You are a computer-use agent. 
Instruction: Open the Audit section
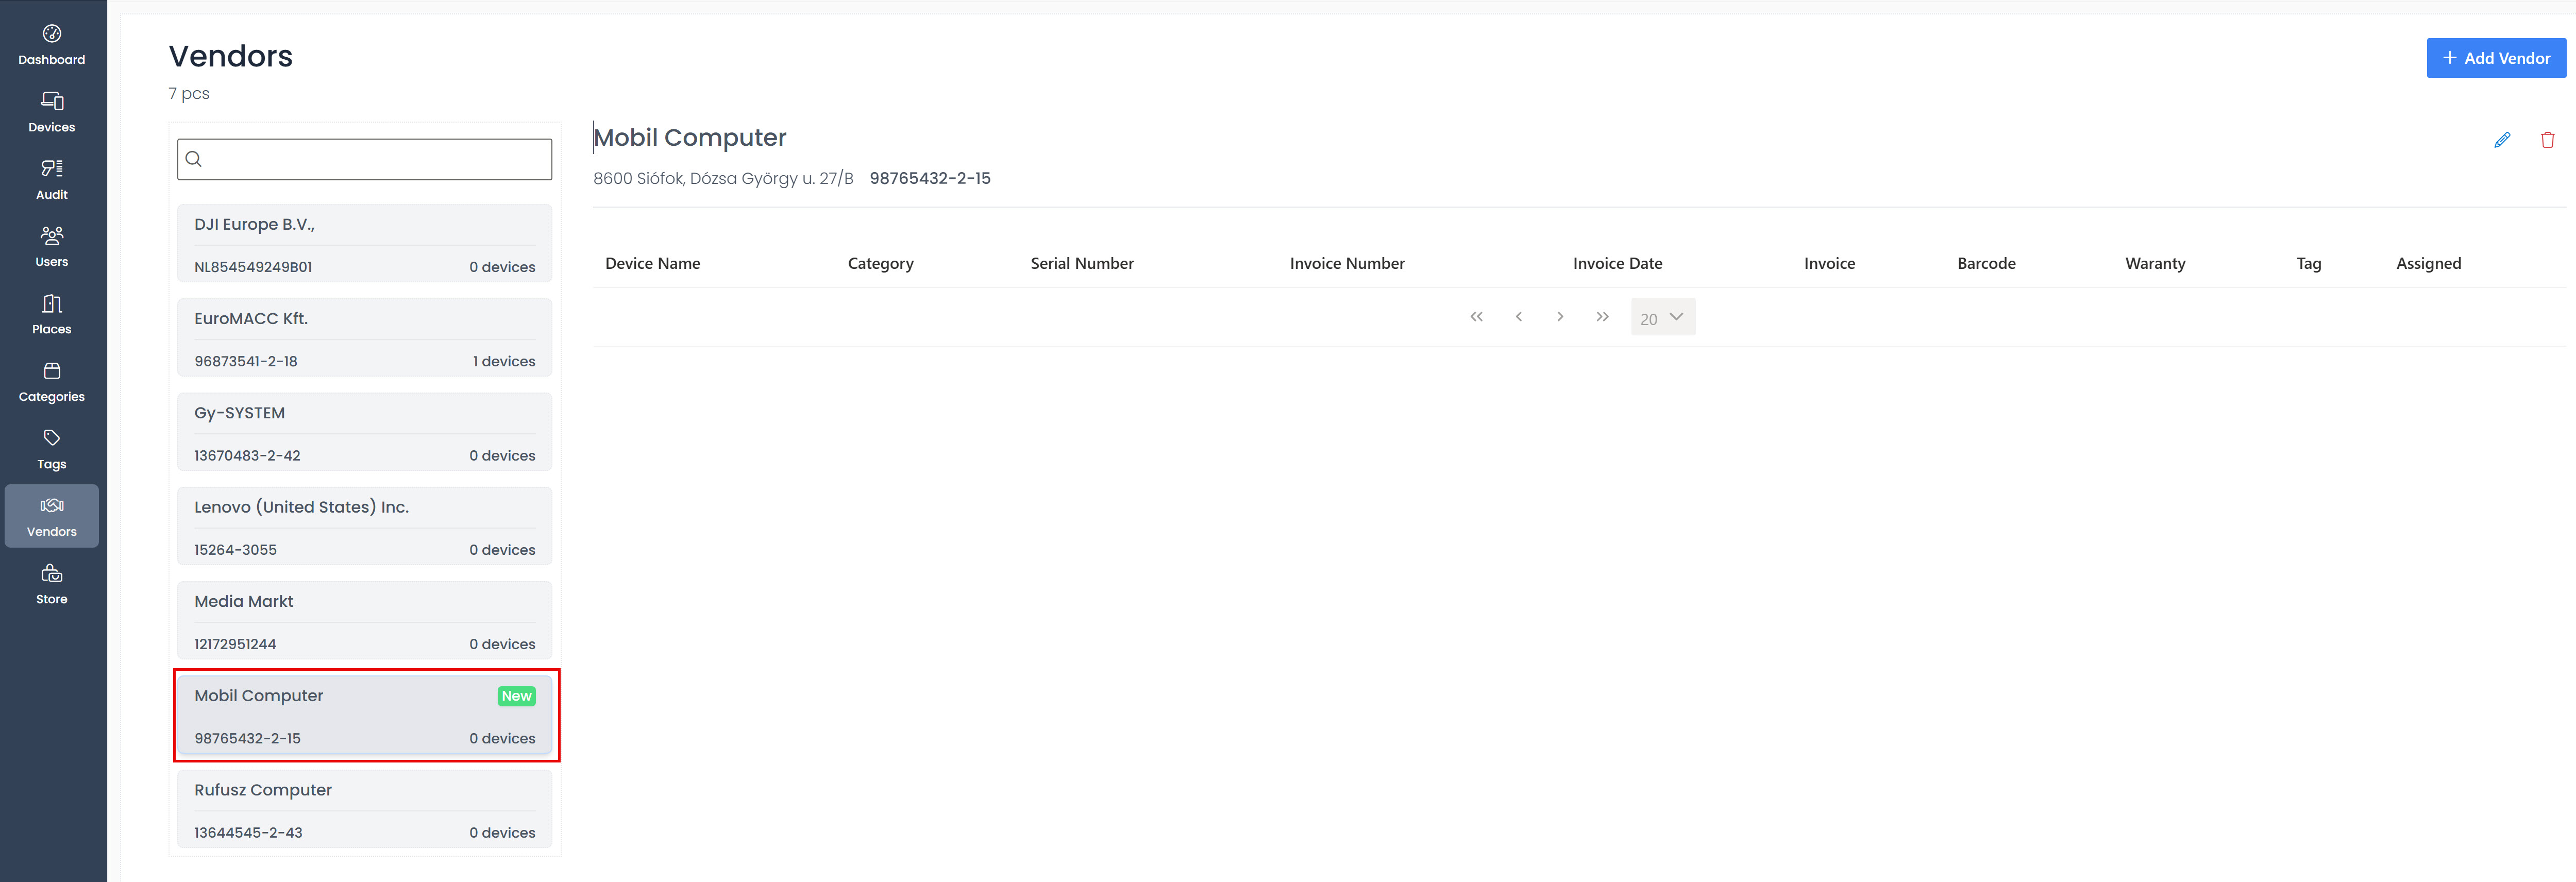(x=52, y=180)
